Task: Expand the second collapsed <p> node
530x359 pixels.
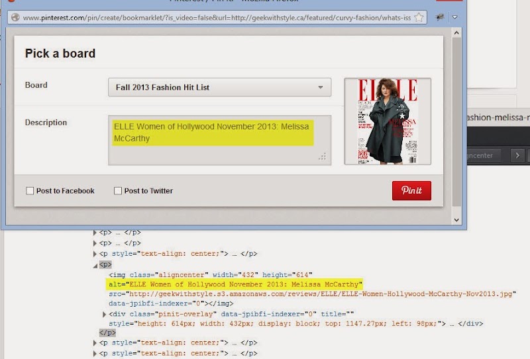Action: 95,243
